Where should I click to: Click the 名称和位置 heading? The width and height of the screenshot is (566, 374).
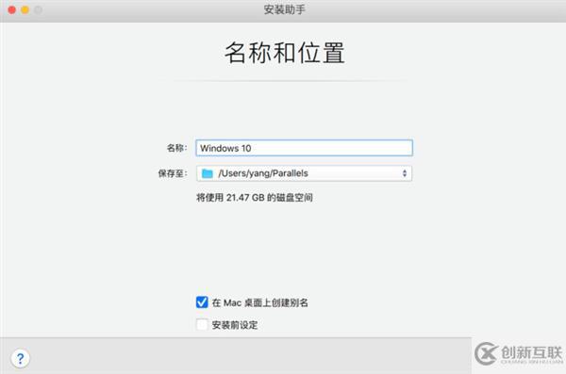click(285, 53)
